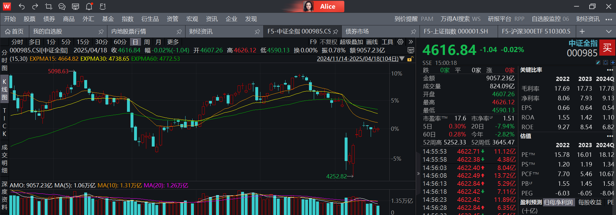Collapse the side panel with double arrow

pyautogui.click(x=418, y=174)
